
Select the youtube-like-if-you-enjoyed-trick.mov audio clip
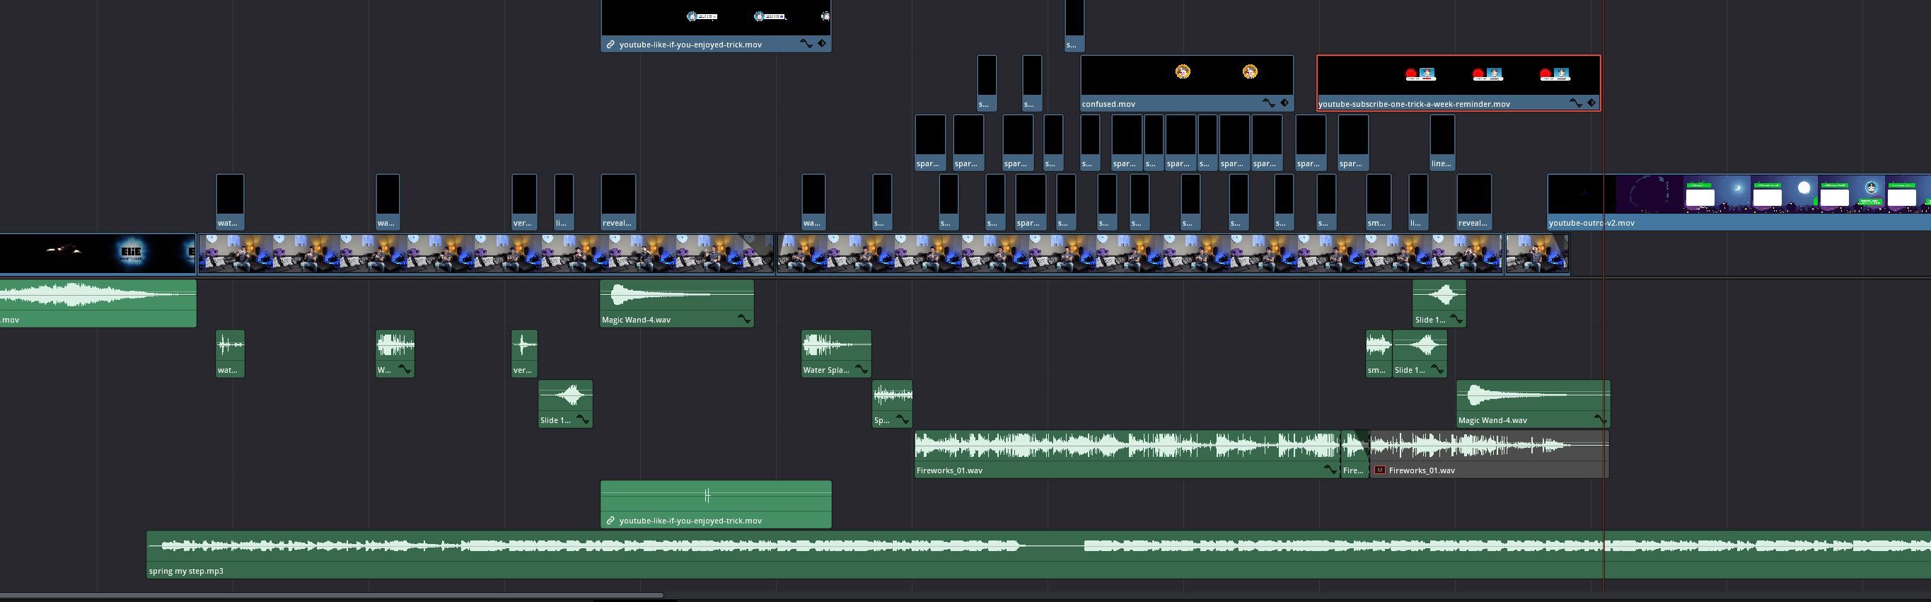pos(716,504)
